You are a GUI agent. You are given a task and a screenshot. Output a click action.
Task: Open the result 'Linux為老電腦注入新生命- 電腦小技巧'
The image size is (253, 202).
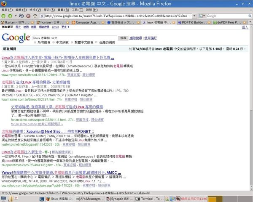pyautogui.click(x=58, y=58)
